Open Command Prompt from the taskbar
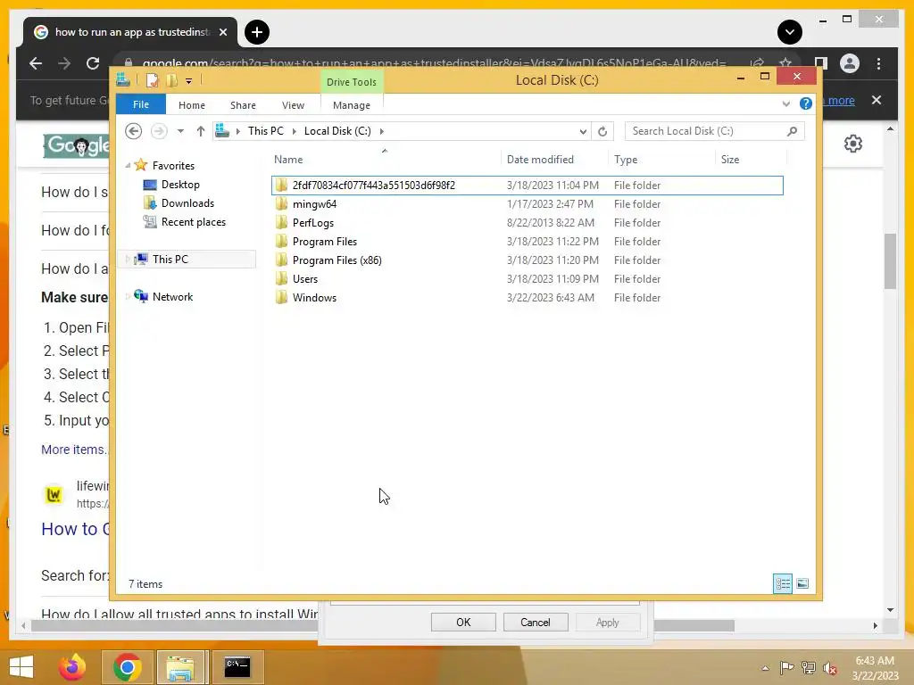This screenshot has height=685, width=914. pos(237,667)
